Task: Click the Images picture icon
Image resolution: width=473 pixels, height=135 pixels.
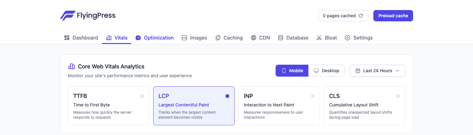Action: [x=184, y=38]
